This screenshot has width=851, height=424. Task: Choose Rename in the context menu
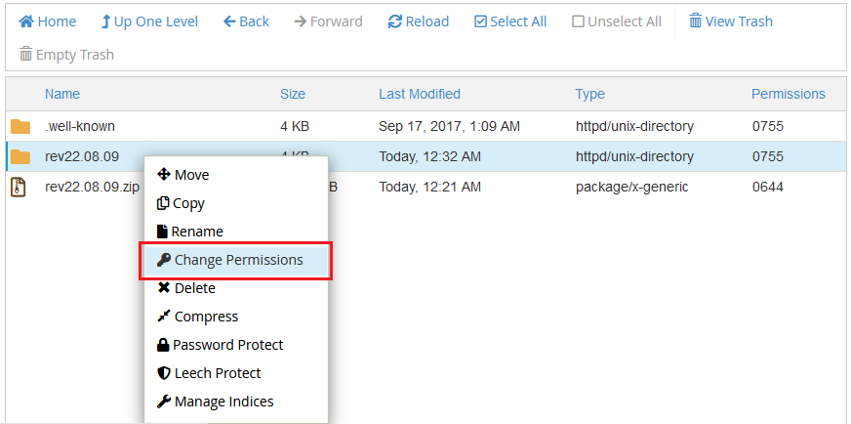[x=189, y=232]
